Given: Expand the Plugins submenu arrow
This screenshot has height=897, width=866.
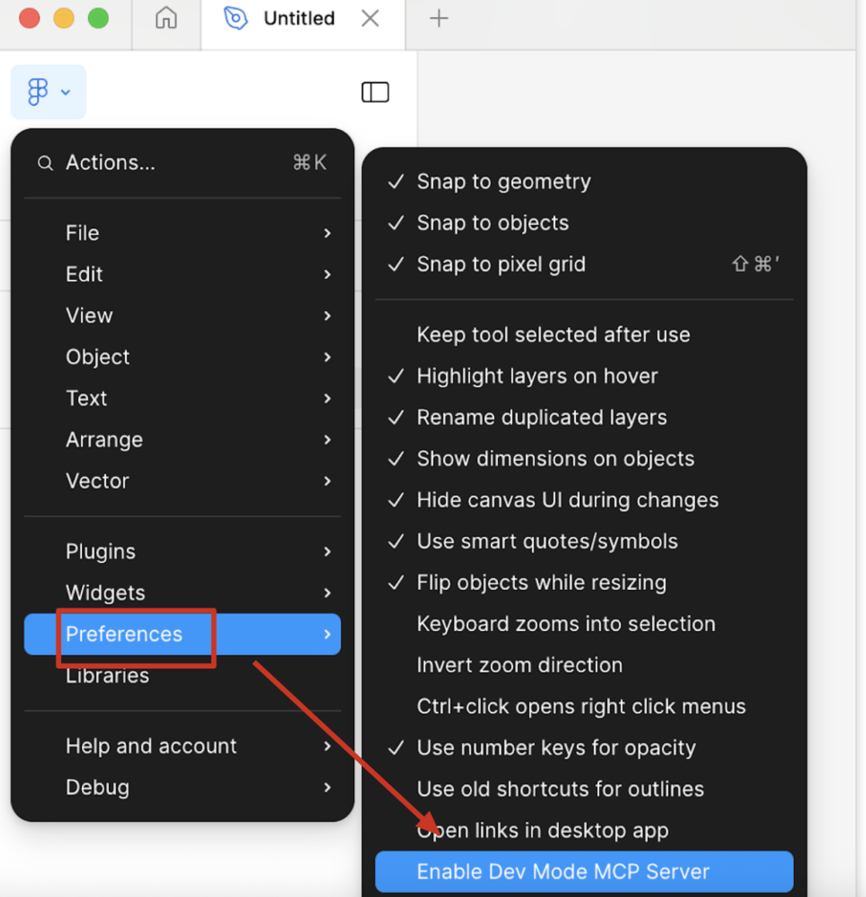Looking at the screenshot, I should [327, 552].
